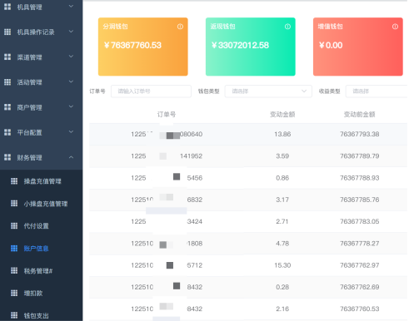Click balance 76367783.05 cell
This screenshot has width=409, height=321.
[x=360, y=221]
